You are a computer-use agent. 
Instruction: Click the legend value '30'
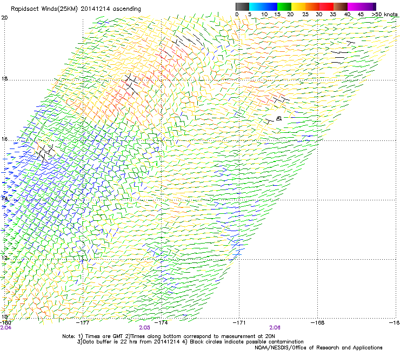(x=319, y=15)
